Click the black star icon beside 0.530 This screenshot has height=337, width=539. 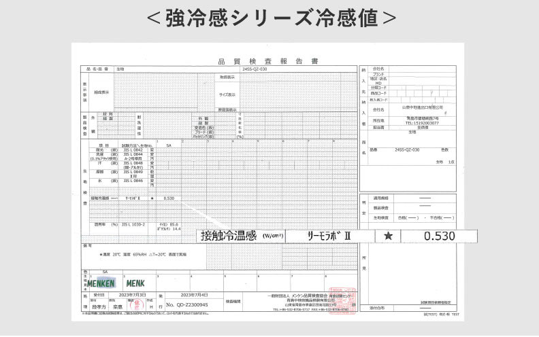click(389, 236)
